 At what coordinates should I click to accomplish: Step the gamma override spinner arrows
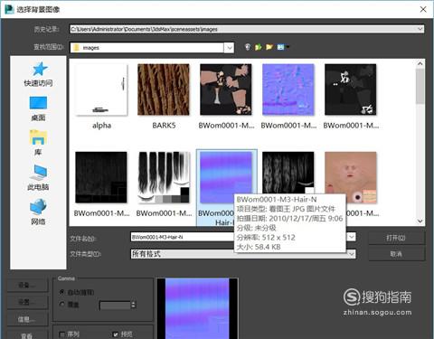tap(134, 306)
